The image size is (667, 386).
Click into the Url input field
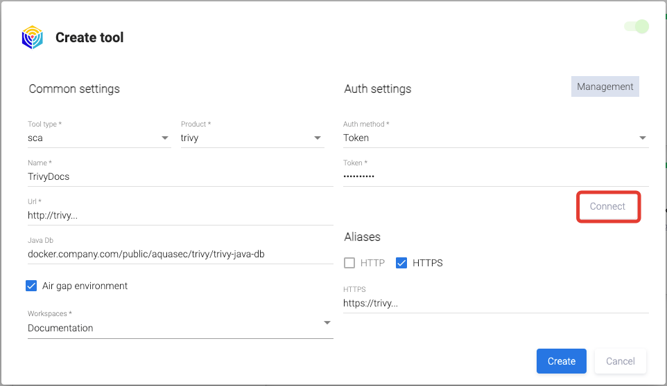[x=180, y=215]
